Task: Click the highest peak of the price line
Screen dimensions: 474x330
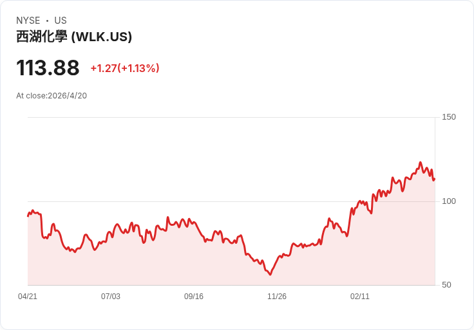Action: tap(420, 163)
